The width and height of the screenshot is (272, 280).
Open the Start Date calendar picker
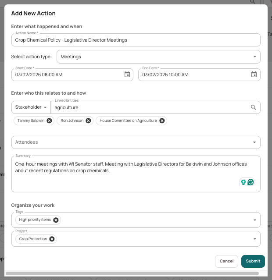[127, 74]
